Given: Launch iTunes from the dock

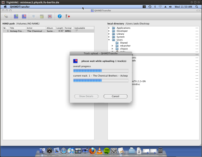Looking at the screenshot, I should (71, 151).
